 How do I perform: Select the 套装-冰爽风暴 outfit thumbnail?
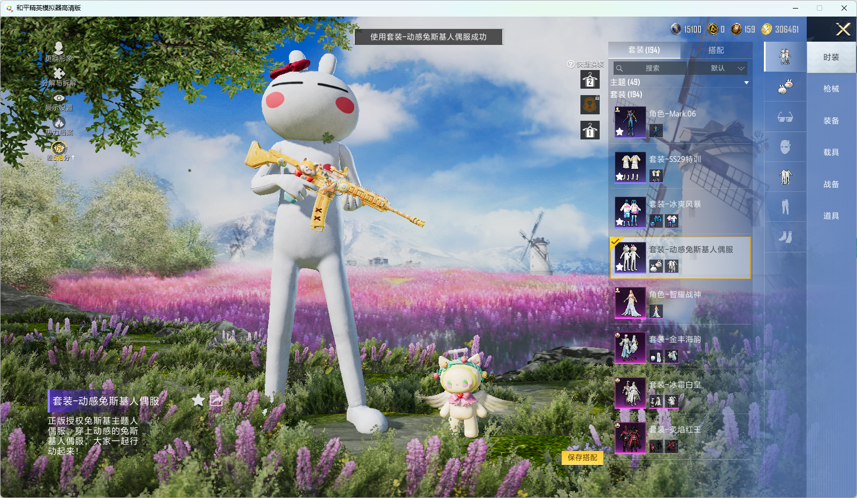point(630,213)
